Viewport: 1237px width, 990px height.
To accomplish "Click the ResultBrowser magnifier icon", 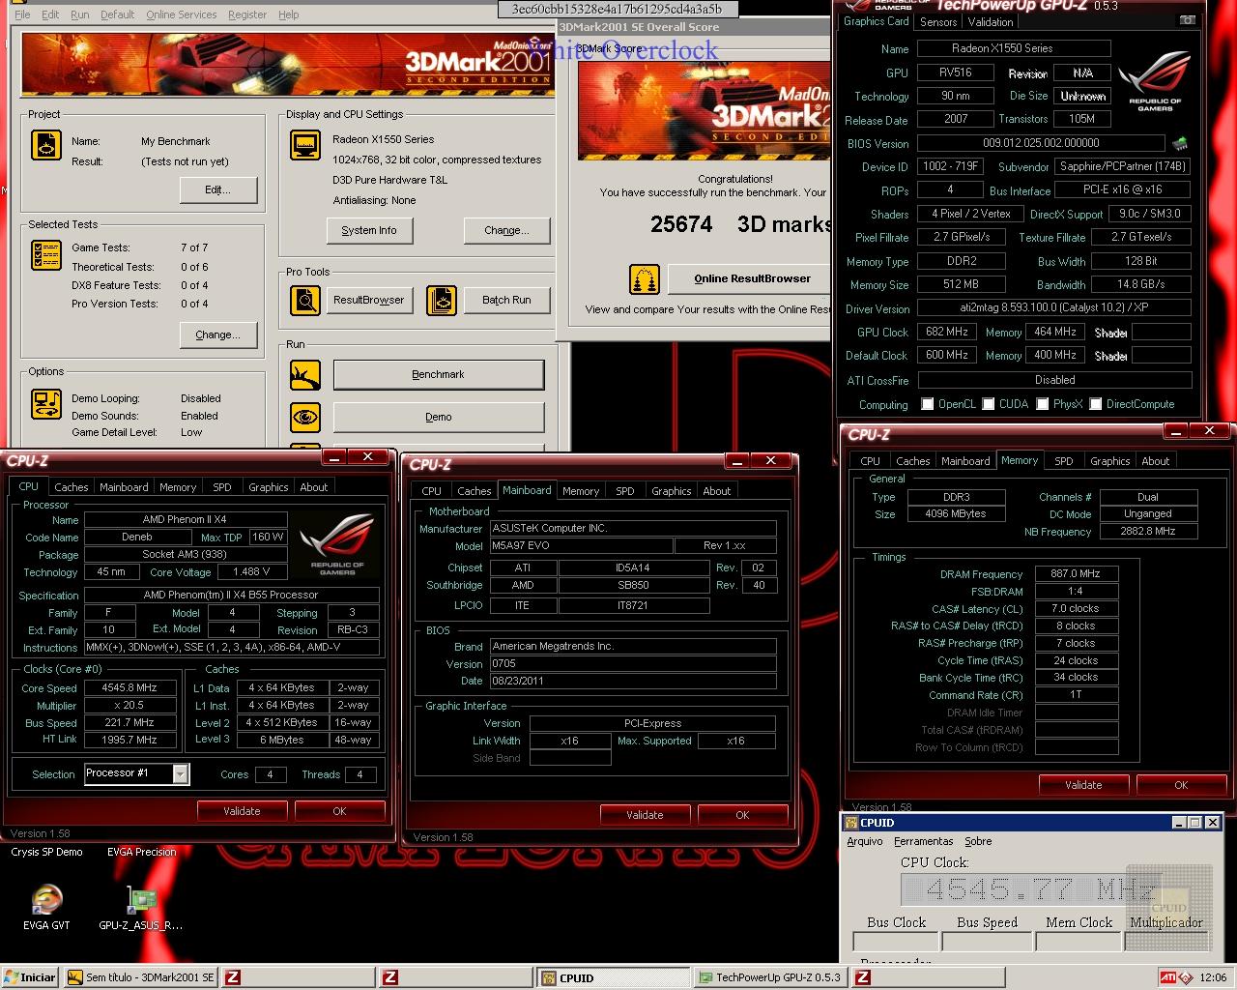I will (x=305, y=301).
